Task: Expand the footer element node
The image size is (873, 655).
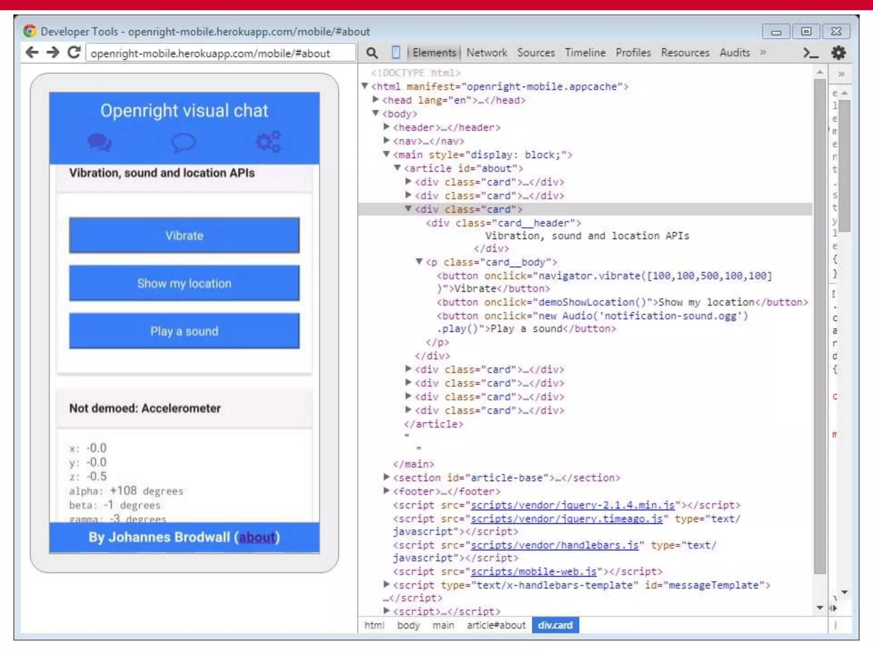Action: [x=386, y=490]
